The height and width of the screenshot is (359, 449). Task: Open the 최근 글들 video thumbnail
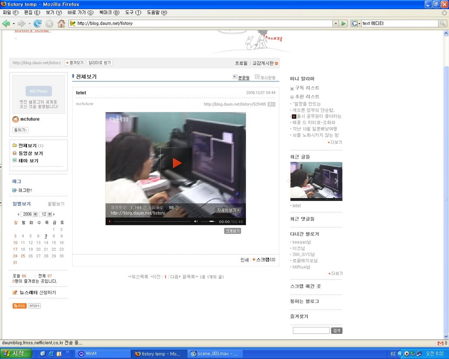point(316,181)
